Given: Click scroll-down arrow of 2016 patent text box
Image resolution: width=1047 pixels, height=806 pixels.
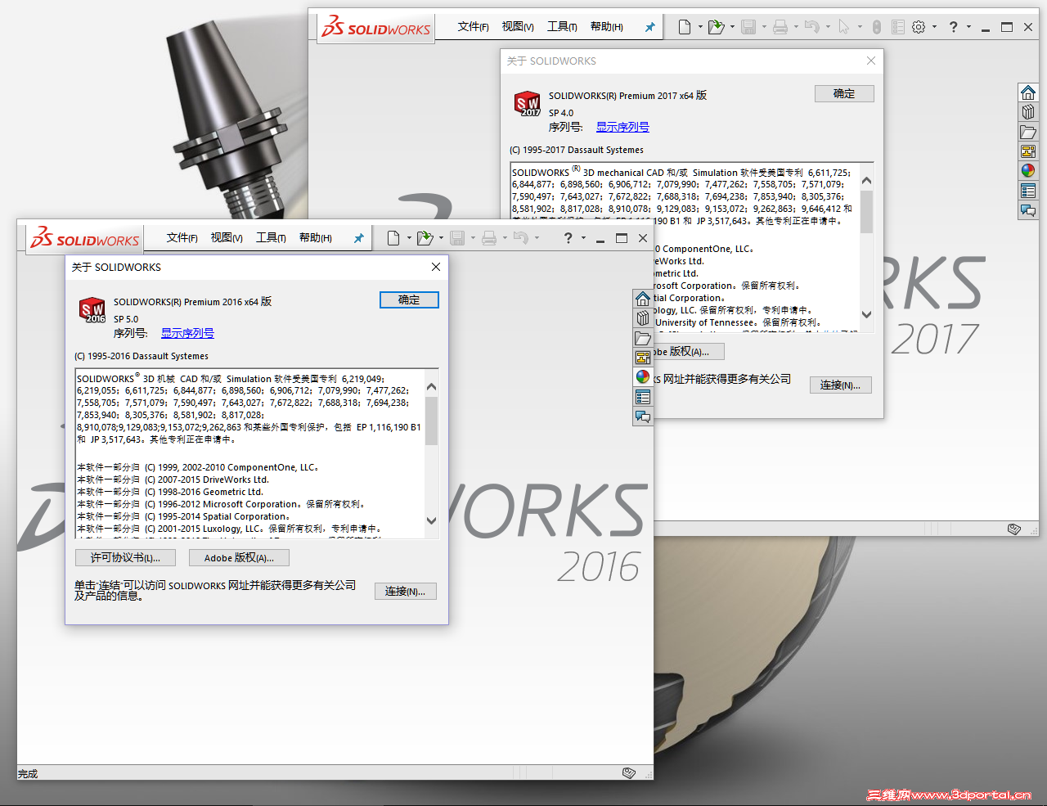Looking at the screenshot, I should coord(431,520).
